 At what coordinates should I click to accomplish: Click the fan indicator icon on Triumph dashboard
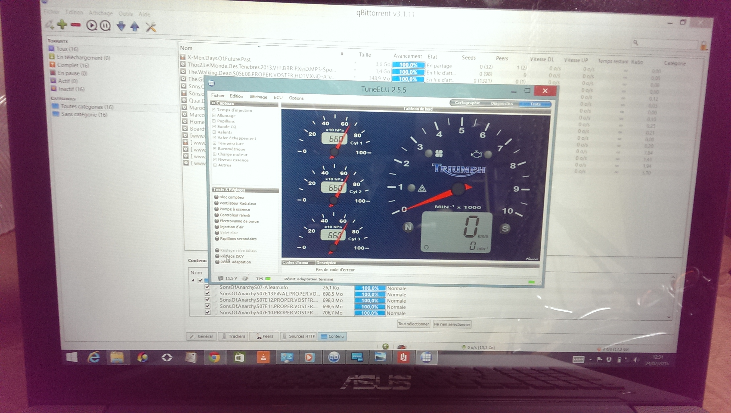coord(439,154)
